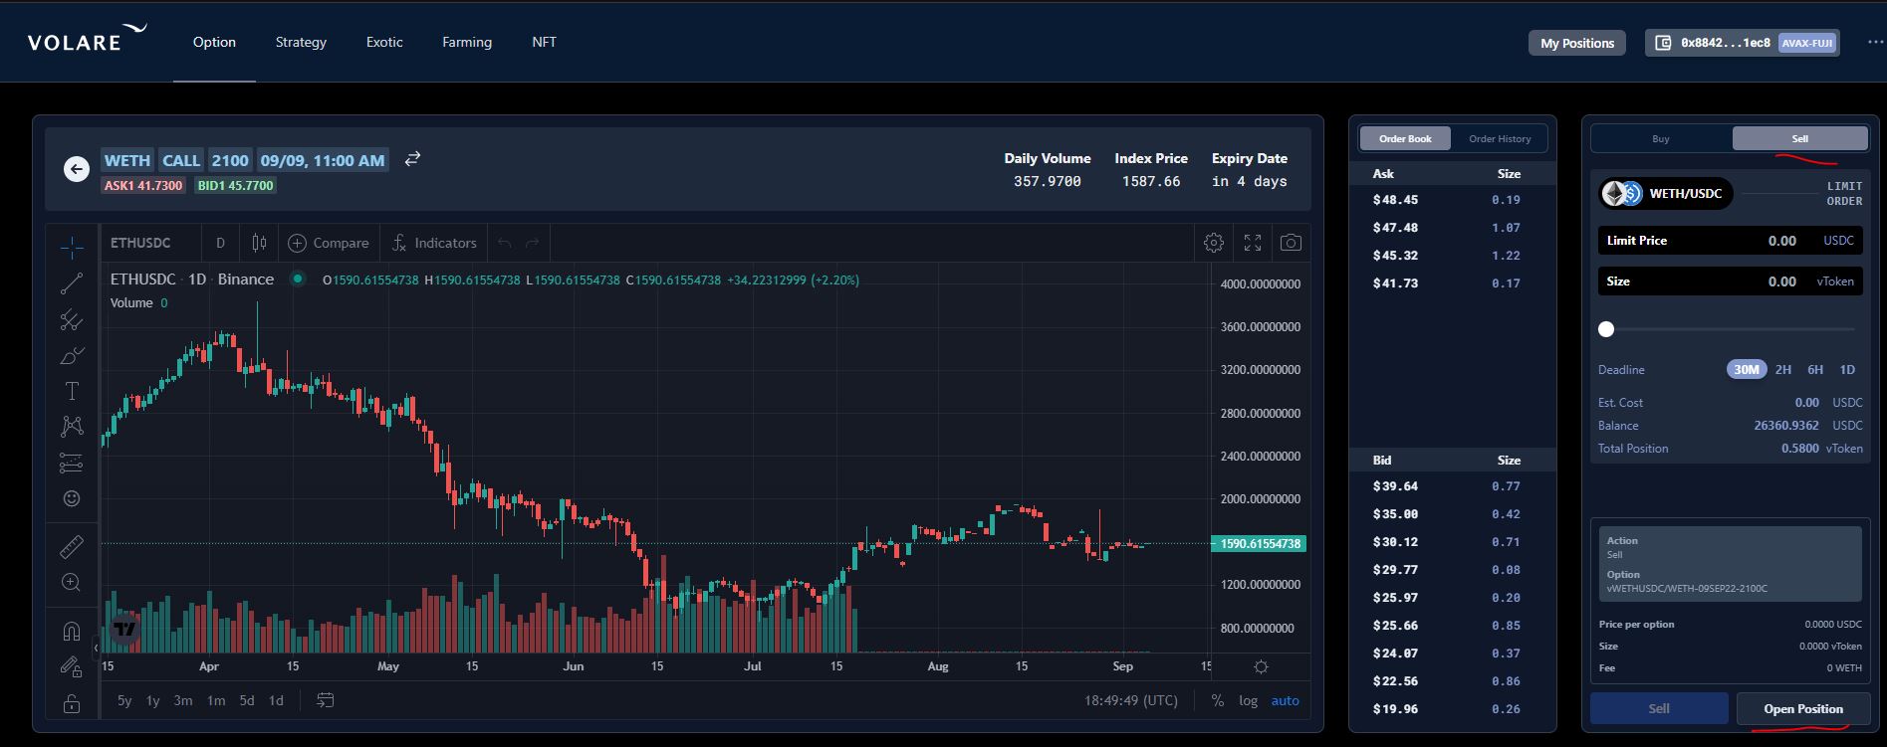Screen dimensions: 1887x747
Task: Switch chart to fullscreen mode
Action: [x=1253, y=243]
